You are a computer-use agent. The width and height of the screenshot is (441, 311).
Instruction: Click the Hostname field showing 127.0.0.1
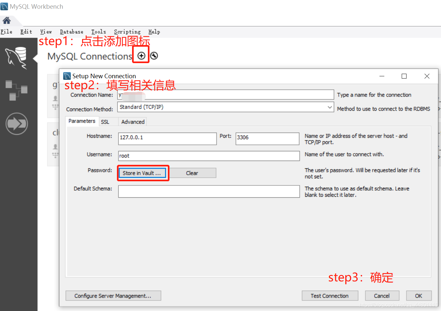coord(167,138)
